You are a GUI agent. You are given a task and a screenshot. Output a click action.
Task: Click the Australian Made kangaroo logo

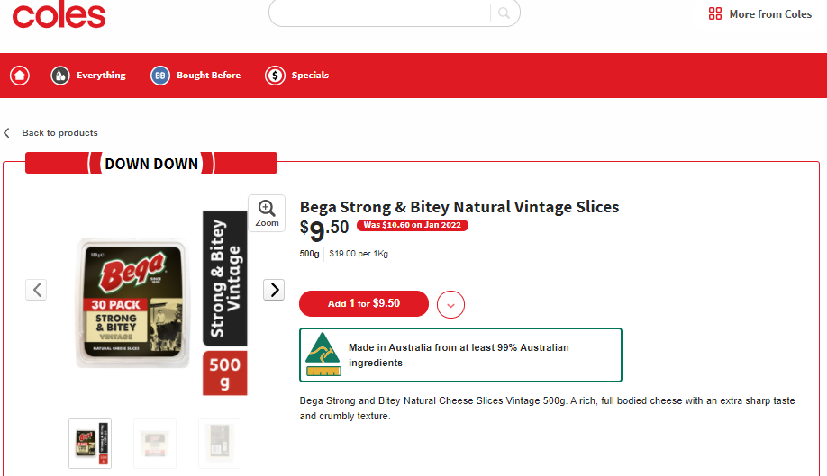coord(323,355)
